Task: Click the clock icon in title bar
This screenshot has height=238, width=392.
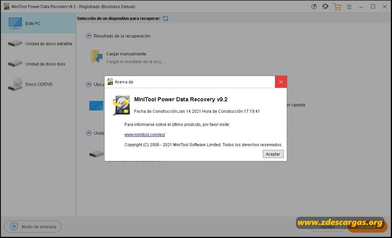Action: 314,7
